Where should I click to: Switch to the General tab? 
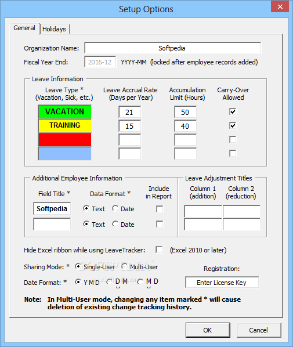24,28
